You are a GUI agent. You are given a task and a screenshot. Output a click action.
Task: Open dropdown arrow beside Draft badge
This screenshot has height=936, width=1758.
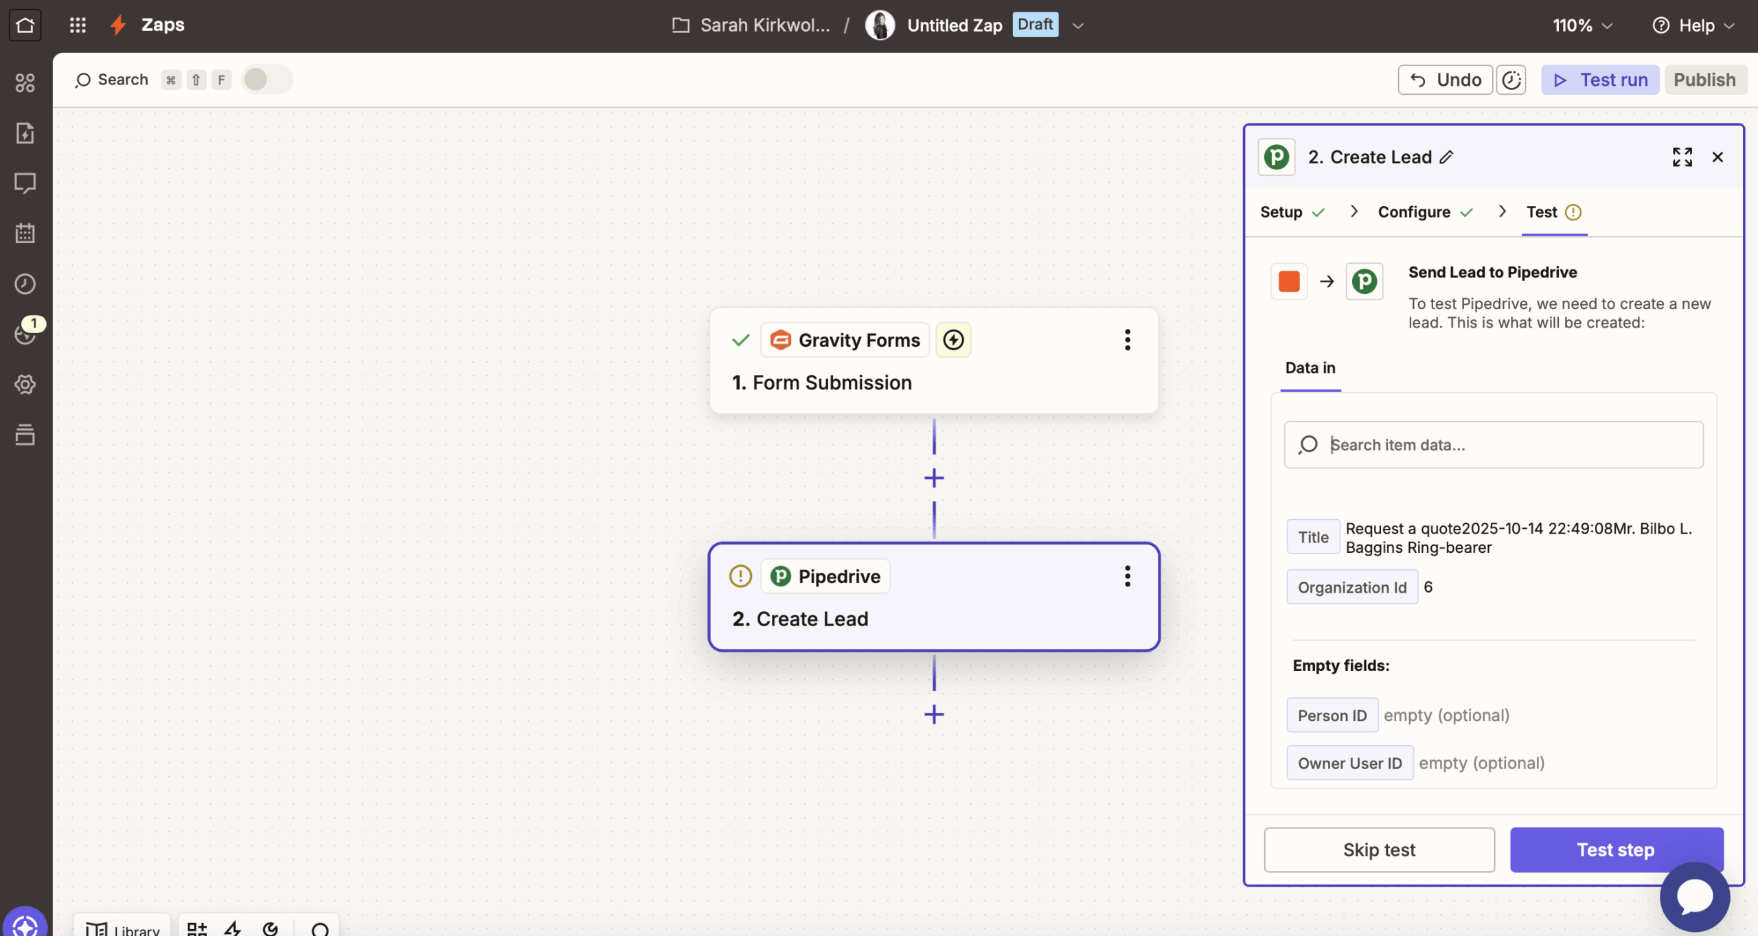pos(1078,25)
